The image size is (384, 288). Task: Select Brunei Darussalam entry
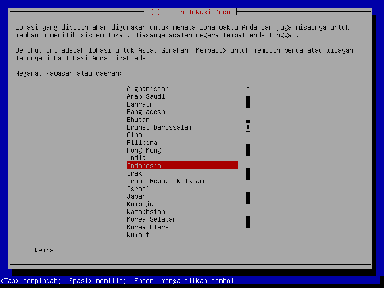coord(159,127)
